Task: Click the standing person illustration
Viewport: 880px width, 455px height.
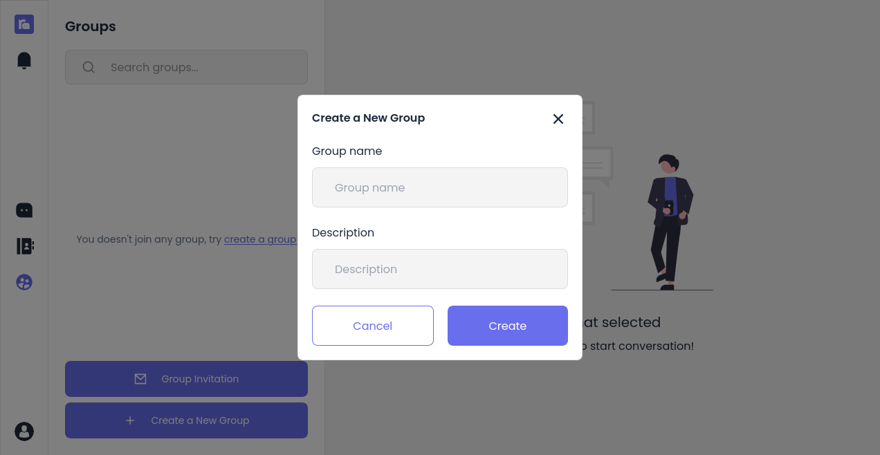Action: (x=668, y=221)
